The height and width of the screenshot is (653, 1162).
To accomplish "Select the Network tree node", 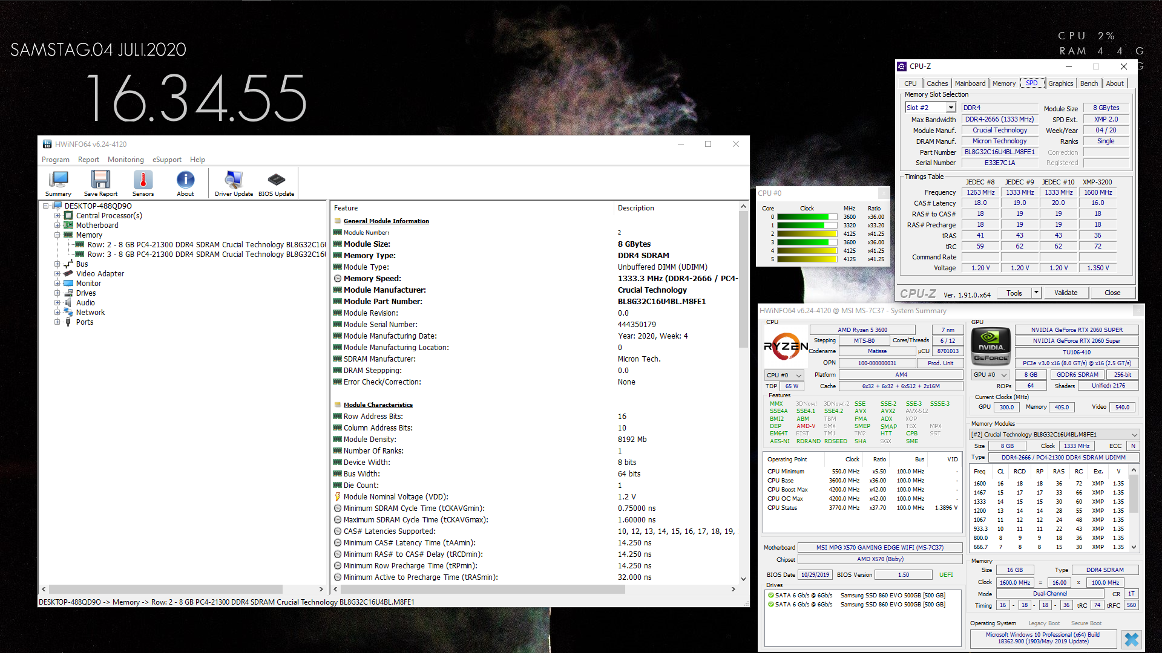I will (x=90, y=313).
